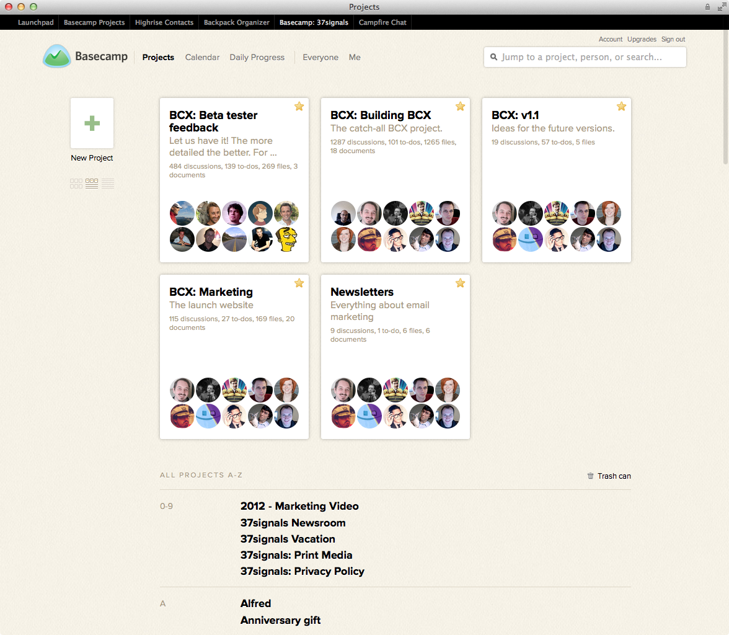729x635 pixels.
Task: Switch to the small grid view icon
Action: (76, 184)
